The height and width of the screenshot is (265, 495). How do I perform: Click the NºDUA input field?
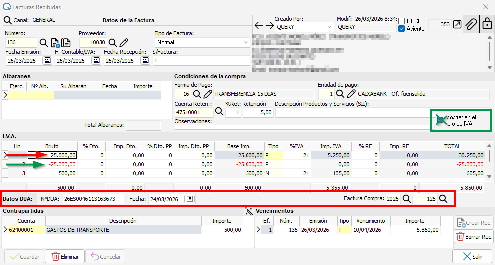[x=93, y=199]
